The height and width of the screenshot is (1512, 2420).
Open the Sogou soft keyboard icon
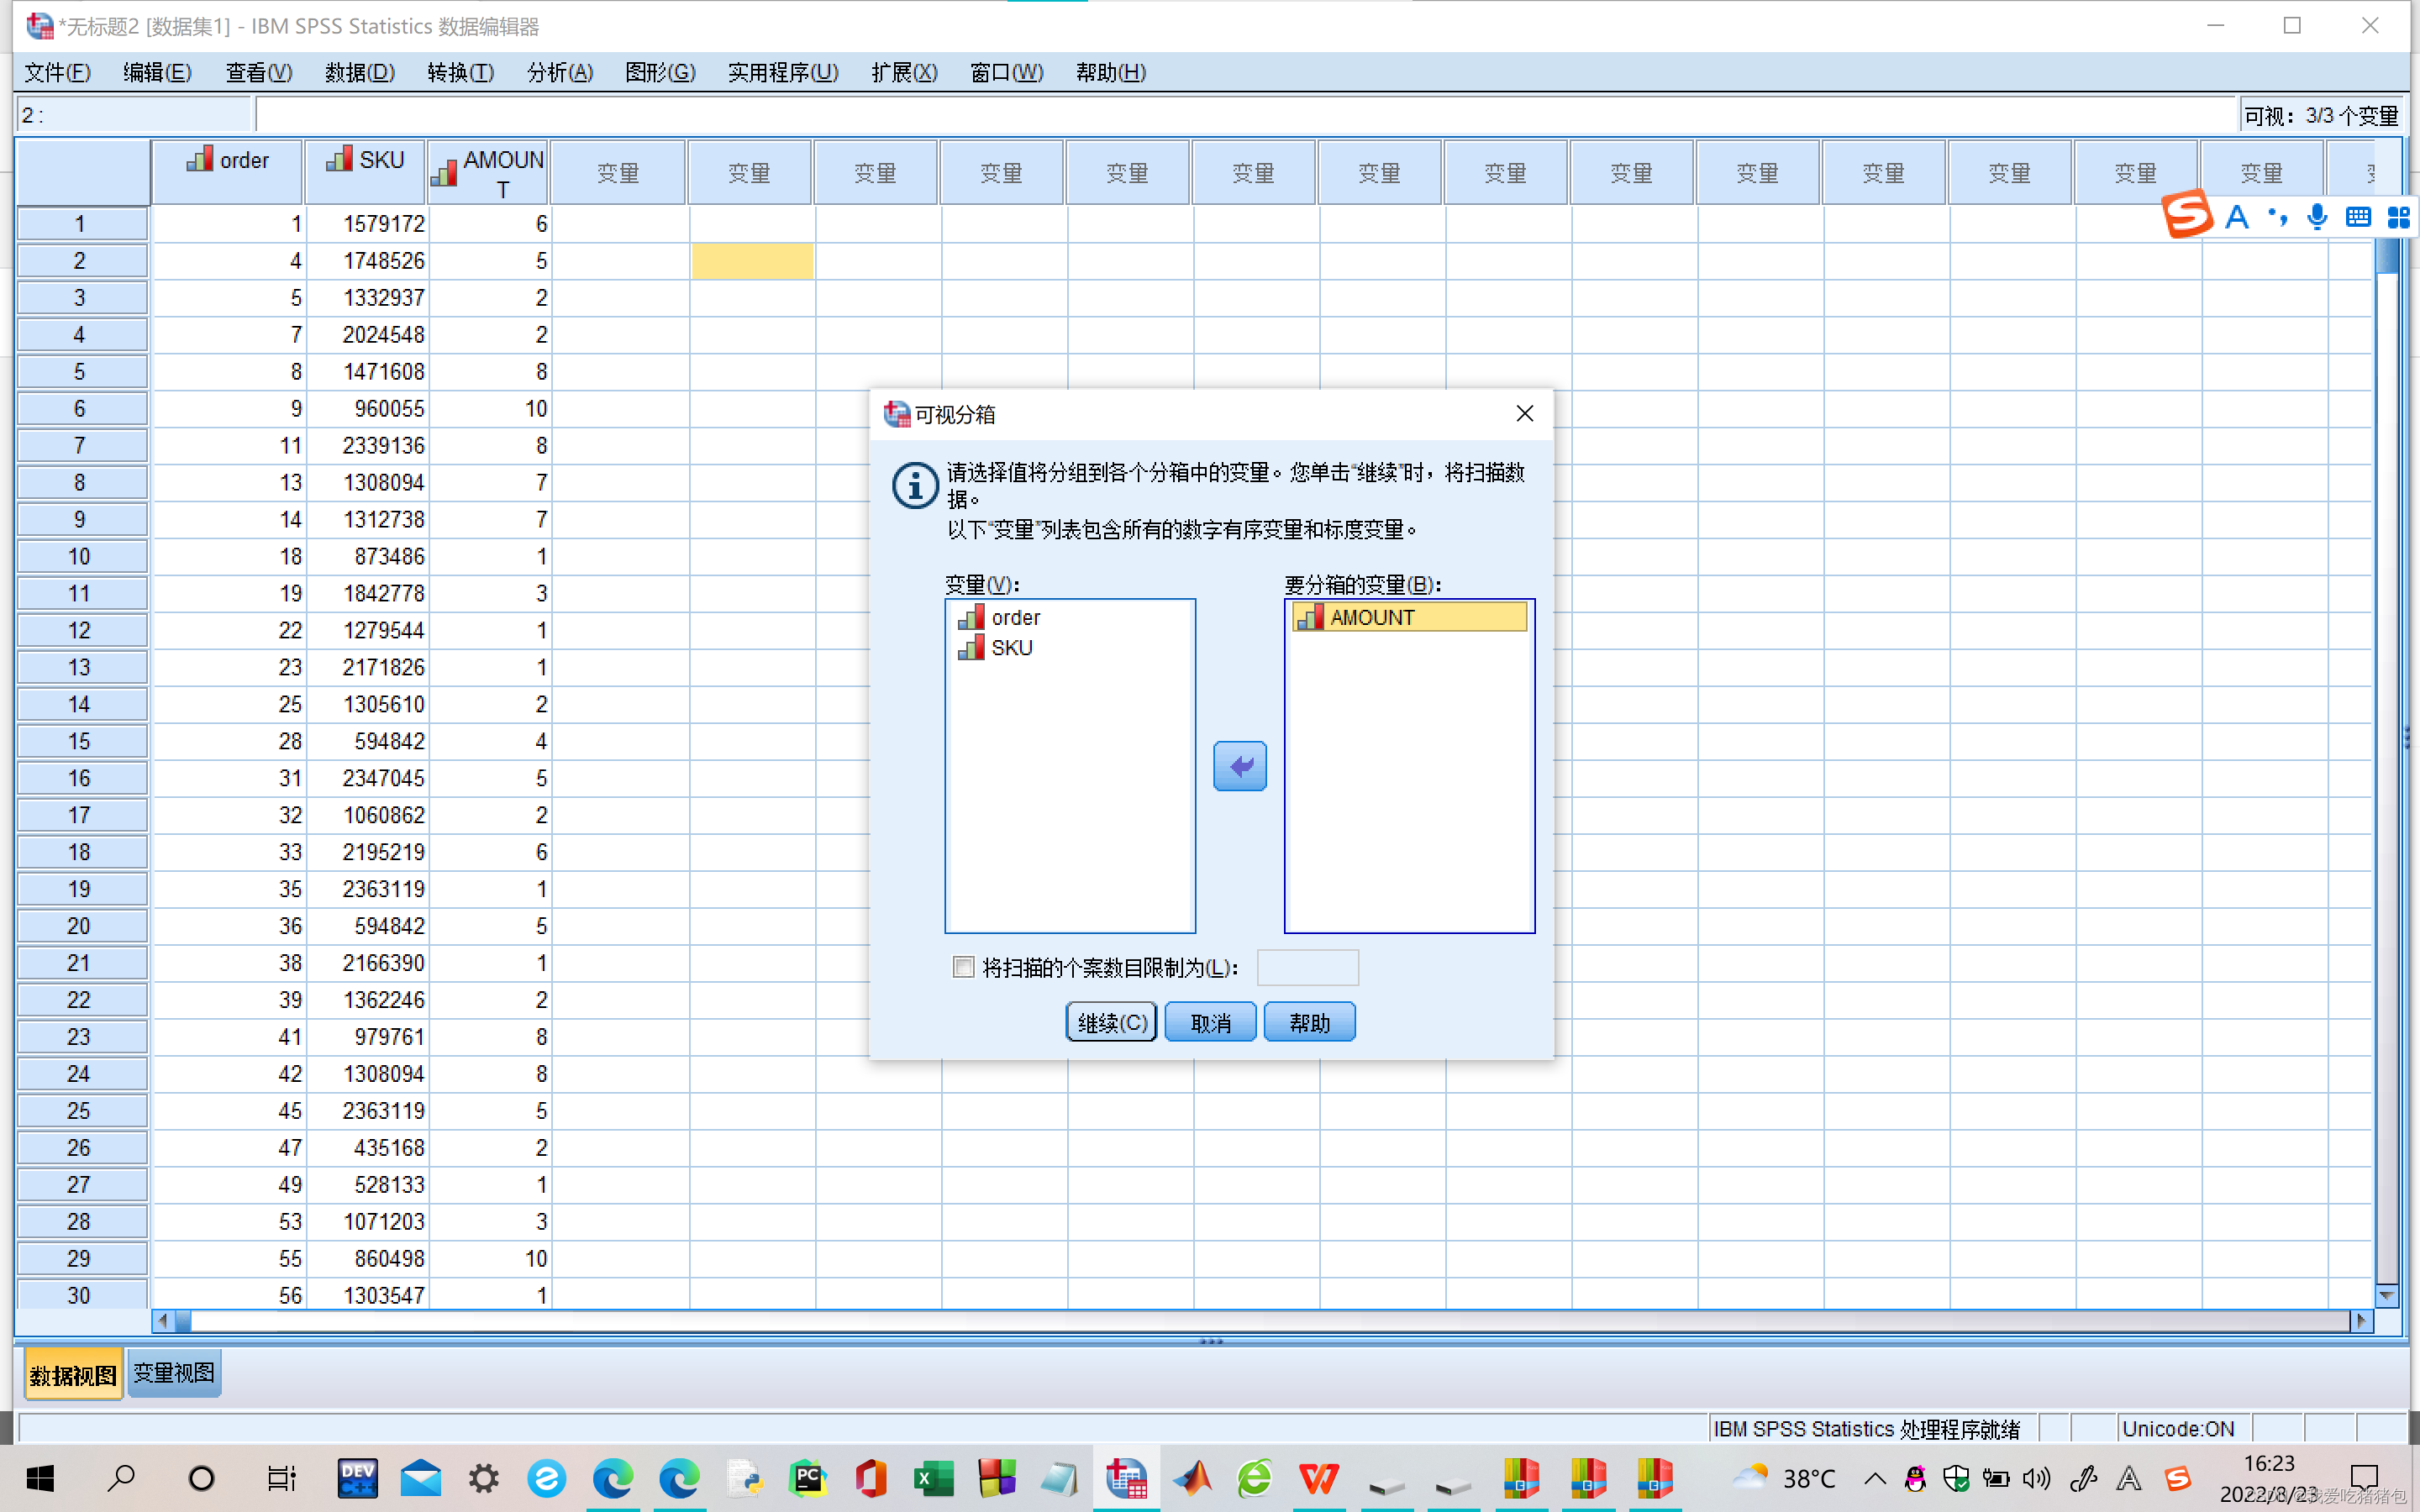(x=2357, y=216)
